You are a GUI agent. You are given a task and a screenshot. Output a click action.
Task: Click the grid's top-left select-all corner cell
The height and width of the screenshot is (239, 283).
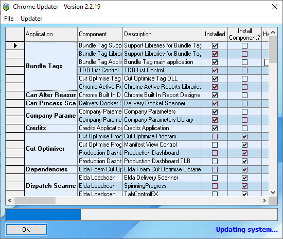coord(15,34)
